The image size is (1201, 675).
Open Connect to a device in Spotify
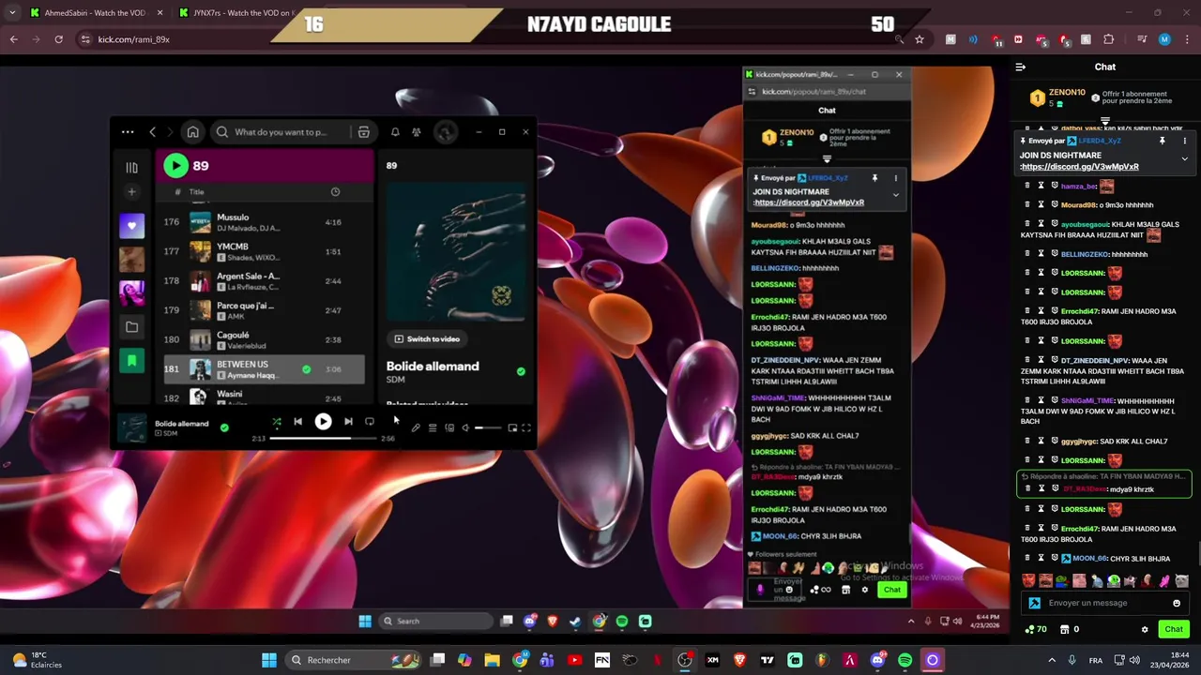click(x=449, y=428)
